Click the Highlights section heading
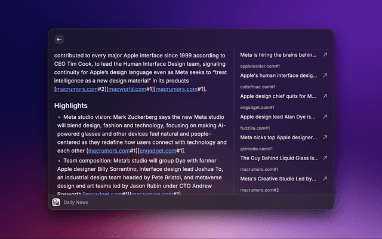The height and width of the screenshot is (239, 382). point(70,105)
